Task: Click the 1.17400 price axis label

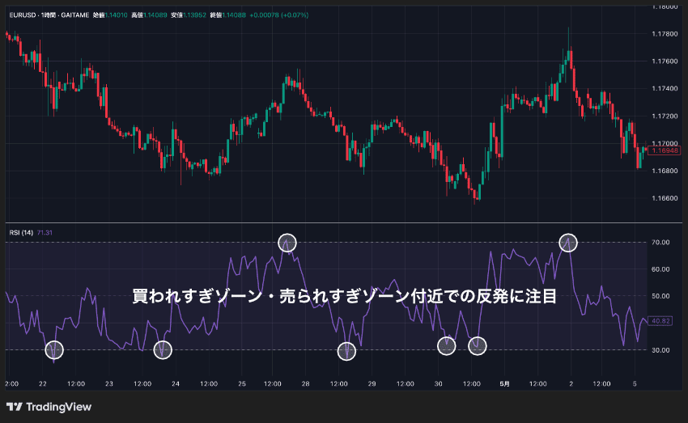Action: click(x=665, y=88)
